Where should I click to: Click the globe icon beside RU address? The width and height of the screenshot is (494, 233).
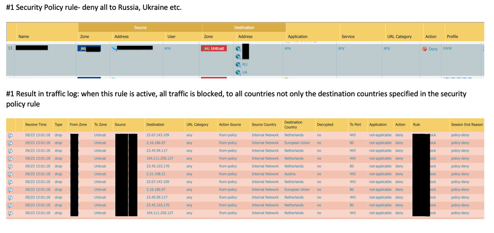[238, 65]
